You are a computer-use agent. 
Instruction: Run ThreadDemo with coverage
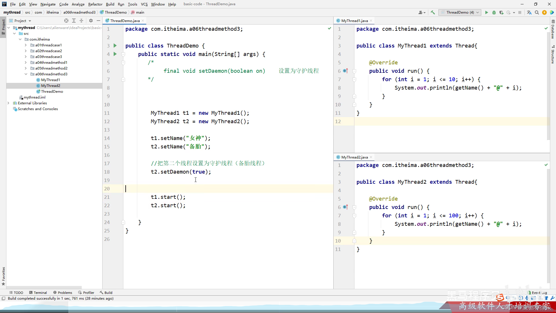(501, 12)
